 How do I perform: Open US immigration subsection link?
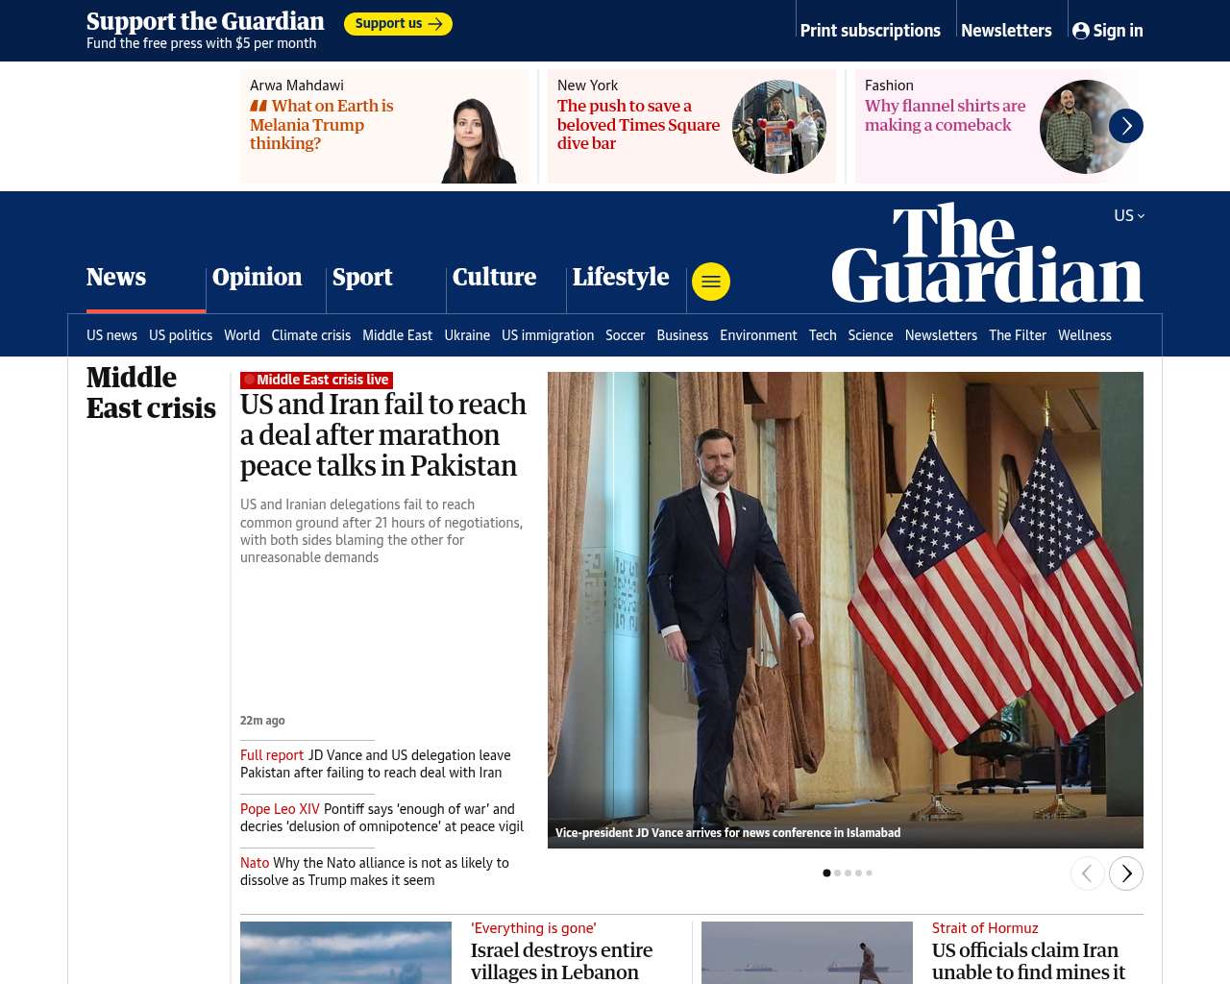click(x=548, y=335)
